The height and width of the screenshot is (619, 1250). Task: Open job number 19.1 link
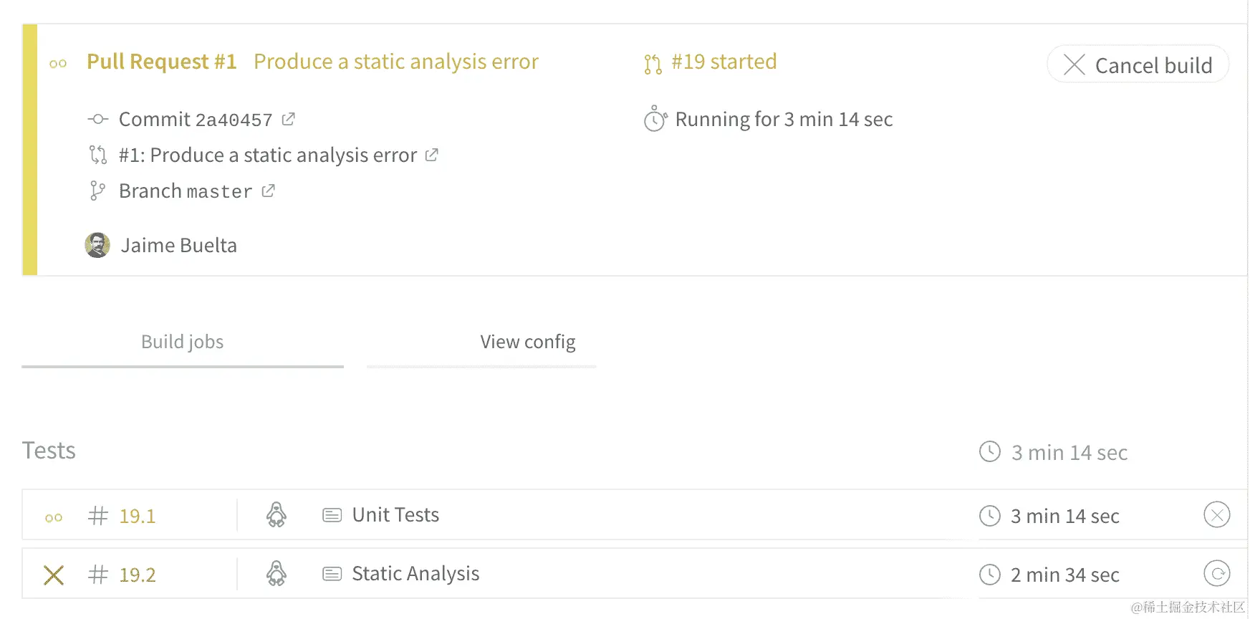(137, 517)
